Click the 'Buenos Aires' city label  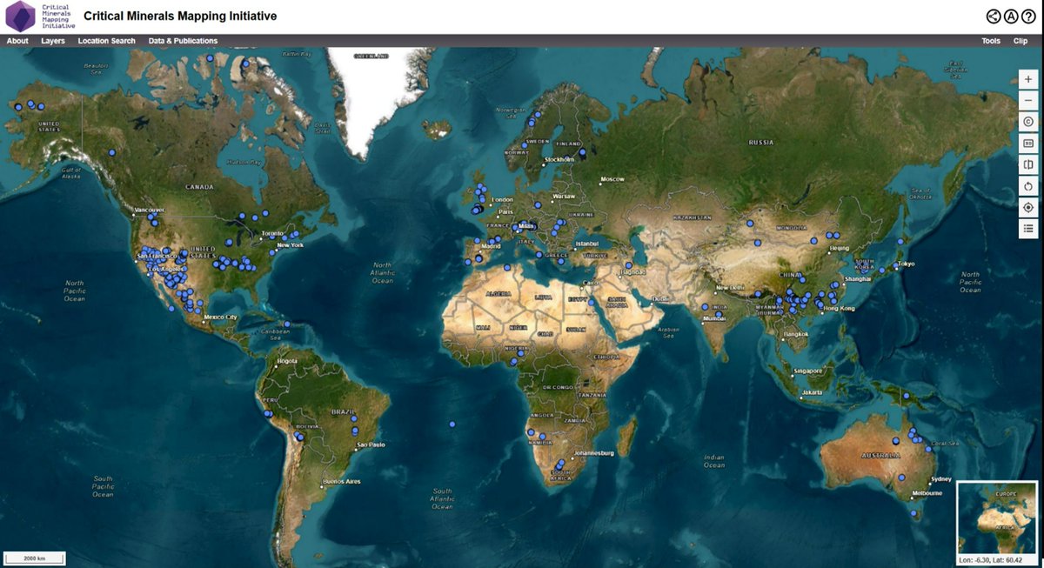pos(340,481)
